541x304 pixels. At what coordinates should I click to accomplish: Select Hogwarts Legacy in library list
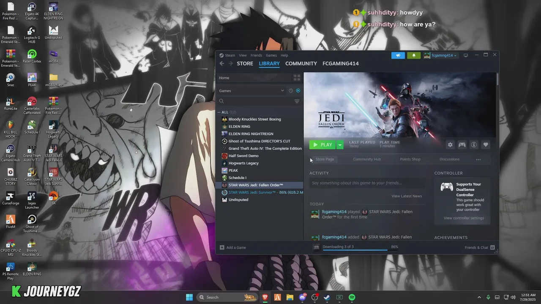point(243,163)
